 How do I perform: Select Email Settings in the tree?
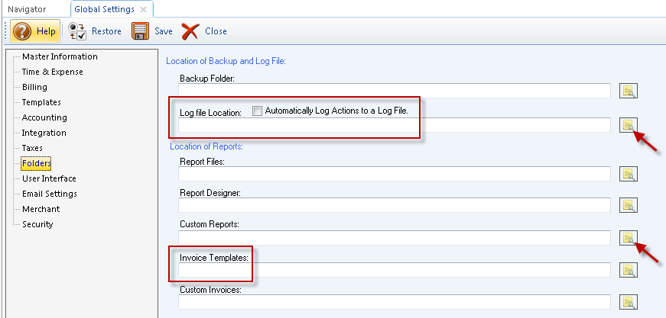pos(49,194)
